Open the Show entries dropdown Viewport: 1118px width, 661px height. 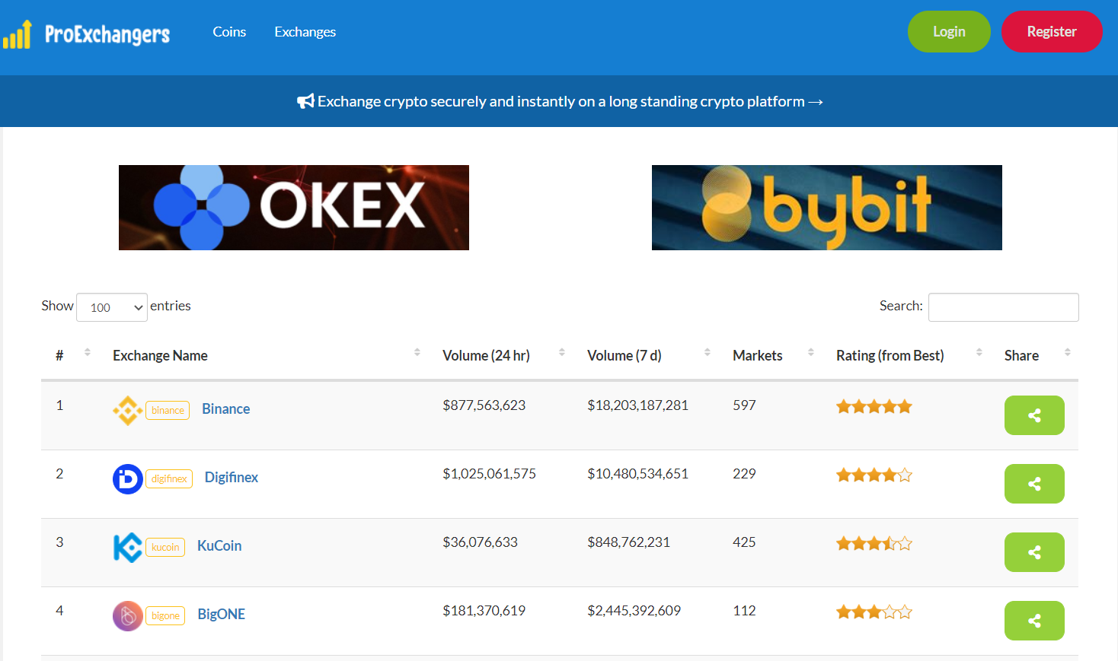pyautogui.click(x=112, y=307)
